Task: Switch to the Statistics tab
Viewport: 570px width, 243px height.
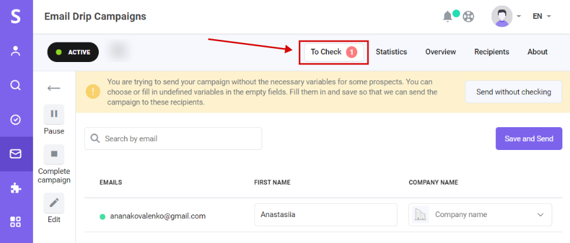Action: 391,52
